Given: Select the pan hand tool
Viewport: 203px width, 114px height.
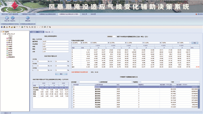Looking at the screenshot, I should tap(25, 27).
